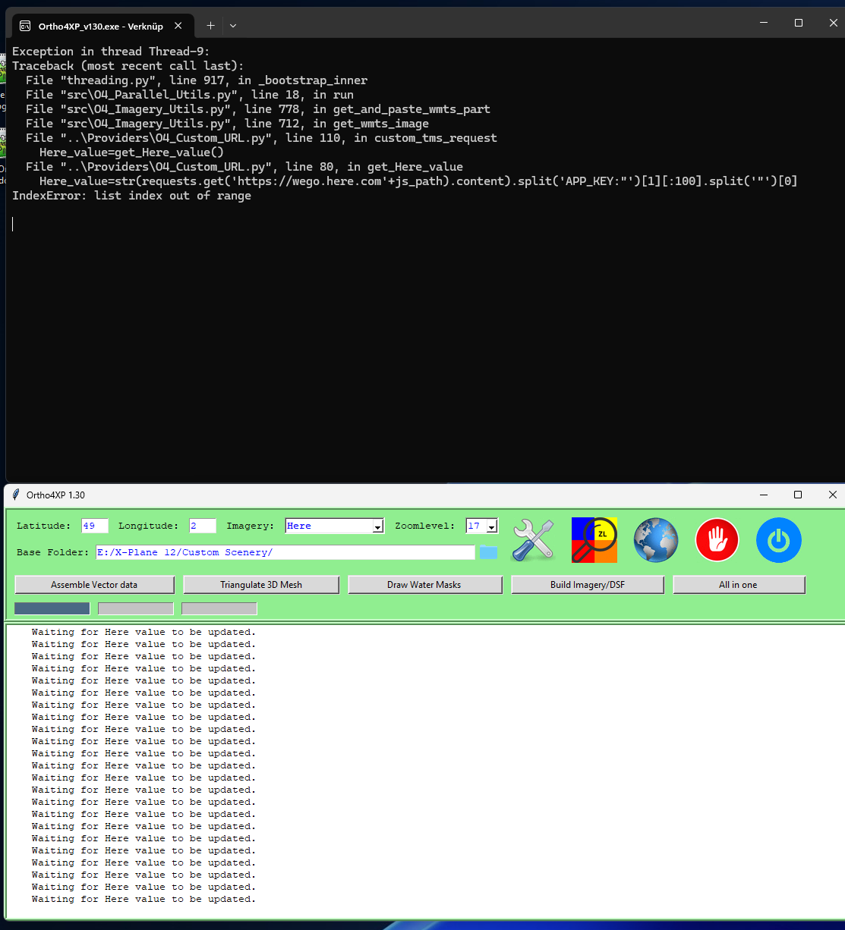The image size is (845, 930).
Task: Click the blue folder browse icon
Action: click(488, 552)
